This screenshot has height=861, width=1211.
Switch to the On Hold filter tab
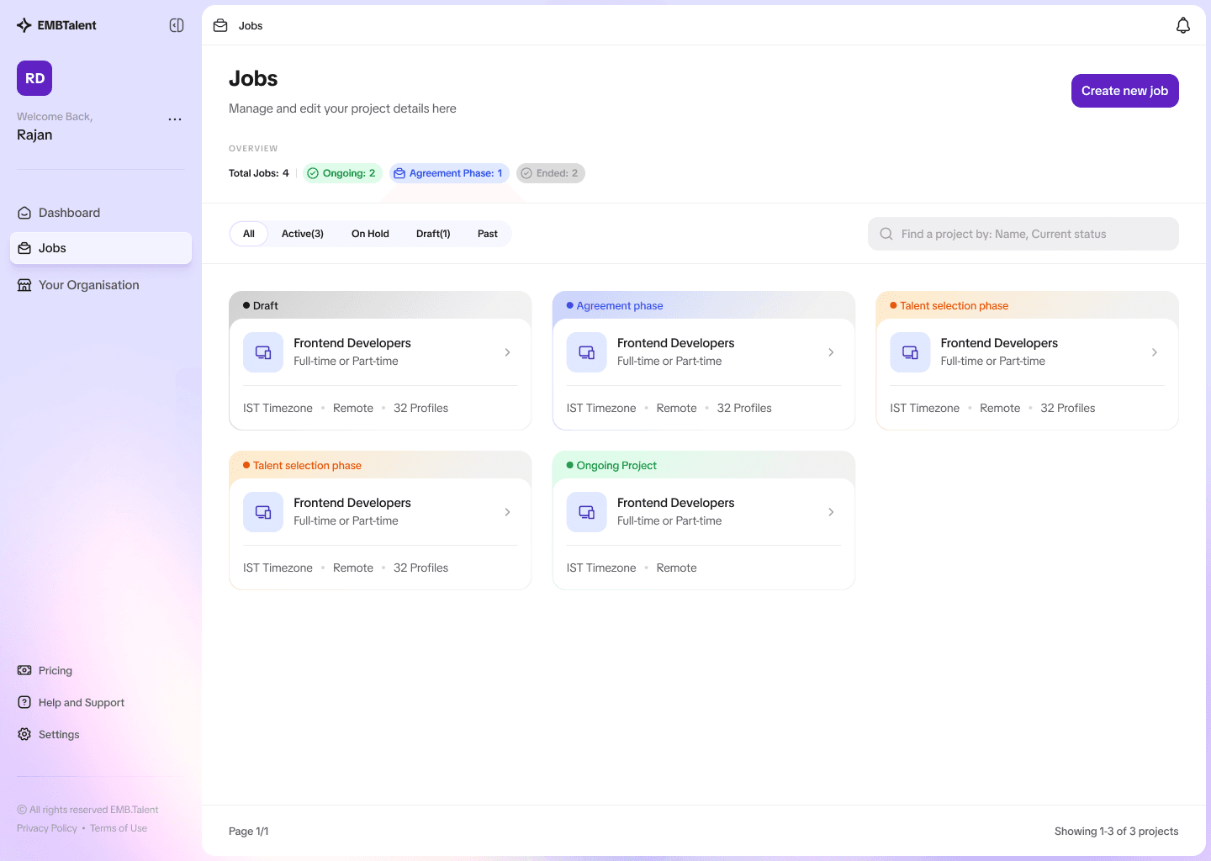pyautogui.click(x=370, y=233)
